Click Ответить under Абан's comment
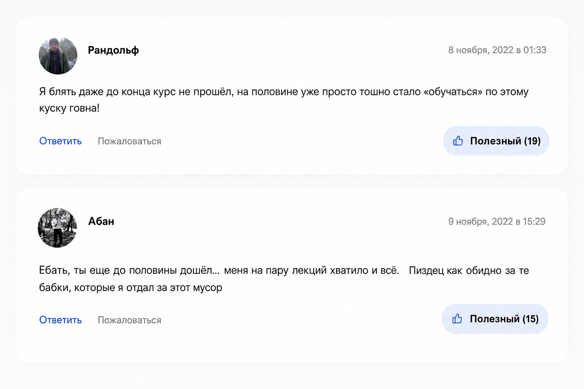This screenshot has height=389, width=584. click(60, 320)
